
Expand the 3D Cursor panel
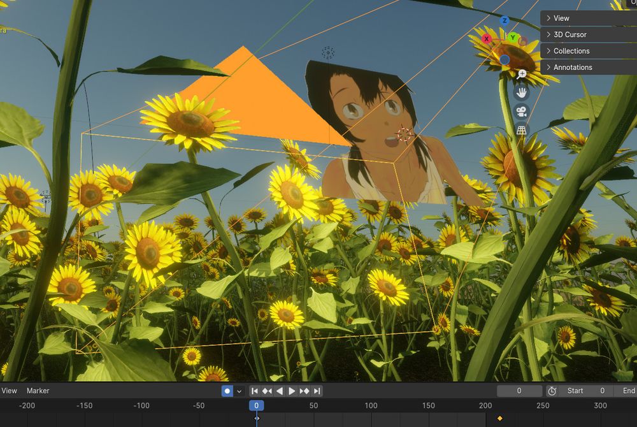[x=589, y=34]
